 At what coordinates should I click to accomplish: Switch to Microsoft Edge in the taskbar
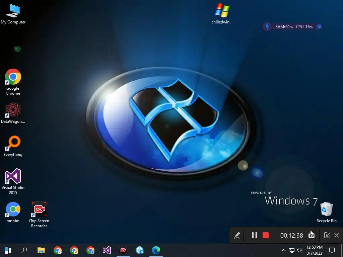[156, 250]
